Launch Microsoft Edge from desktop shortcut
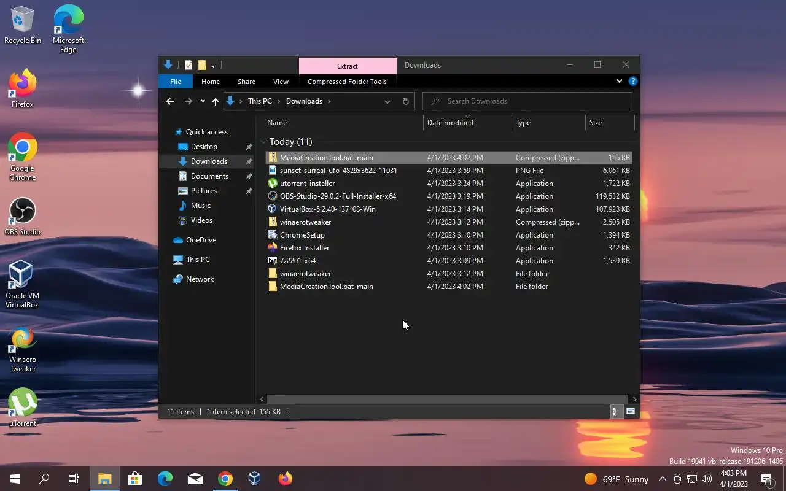This screenshot has width=786, height=491. tap(68, 29)
